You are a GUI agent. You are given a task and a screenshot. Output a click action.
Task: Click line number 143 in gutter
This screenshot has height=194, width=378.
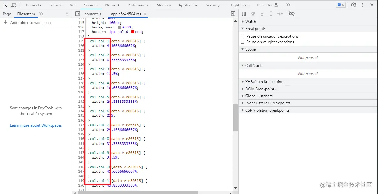[x=81, y=153]
